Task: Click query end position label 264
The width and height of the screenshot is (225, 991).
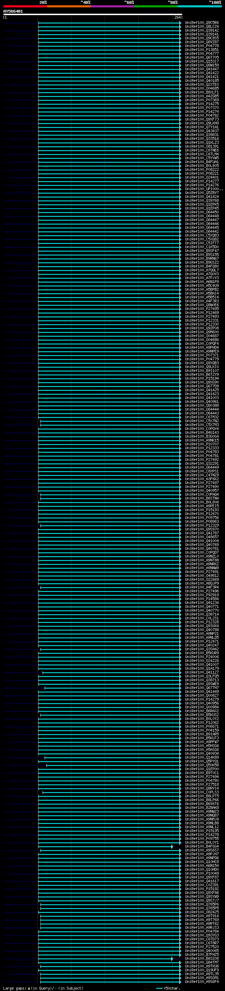Action: 178,17
